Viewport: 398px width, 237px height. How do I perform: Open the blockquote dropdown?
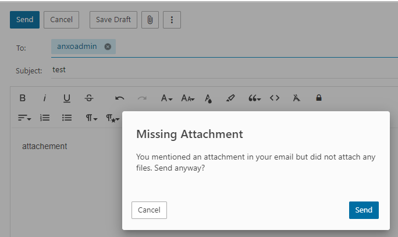coord(254,98)
